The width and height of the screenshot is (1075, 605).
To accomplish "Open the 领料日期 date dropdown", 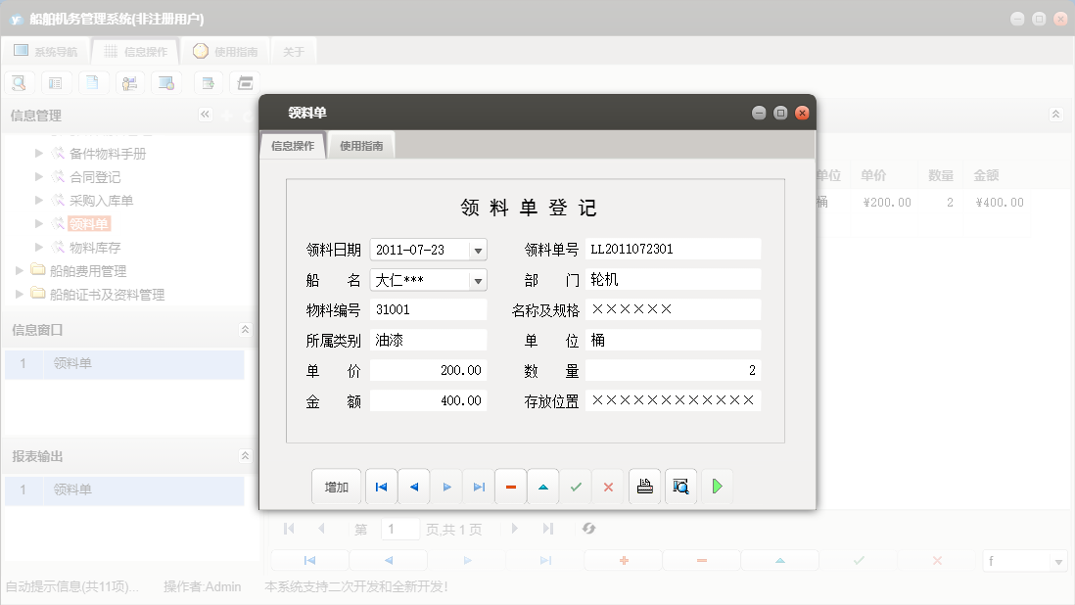I will [479, 249].
